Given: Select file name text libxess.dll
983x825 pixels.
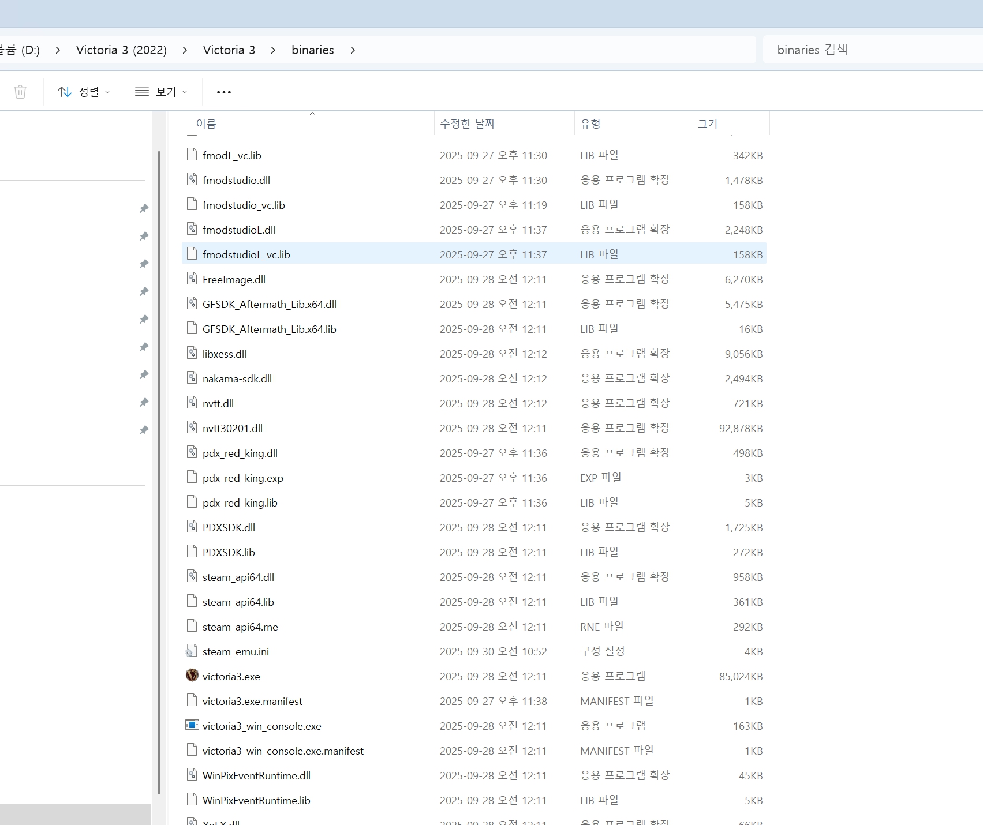Looking at the screenshot, I should [x=225, y=354].
